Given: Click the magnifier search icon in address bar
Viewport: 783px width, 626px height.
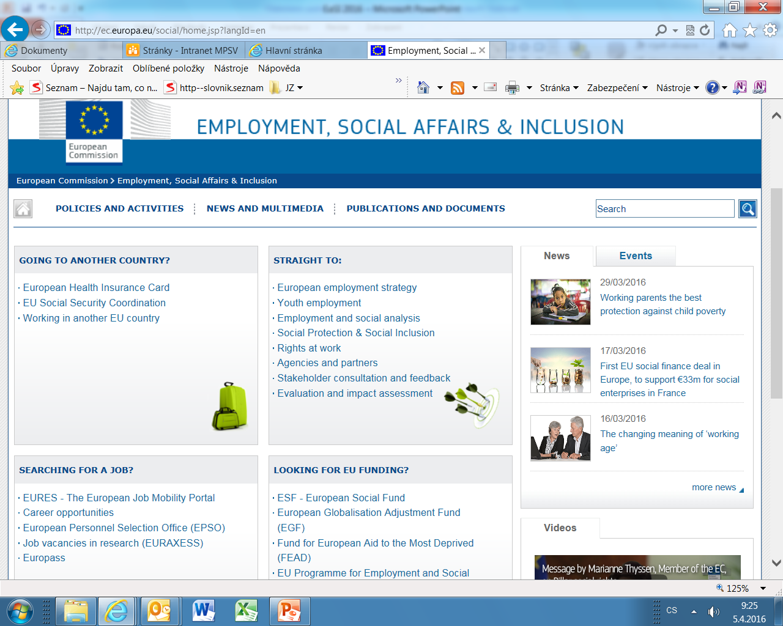Looking at the screenshot, I should 661,30.
